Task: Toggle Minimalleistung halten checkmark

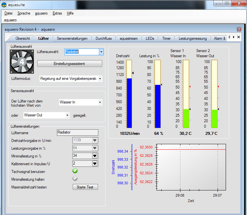Action: pyautogui.click(x=75, y=178)
